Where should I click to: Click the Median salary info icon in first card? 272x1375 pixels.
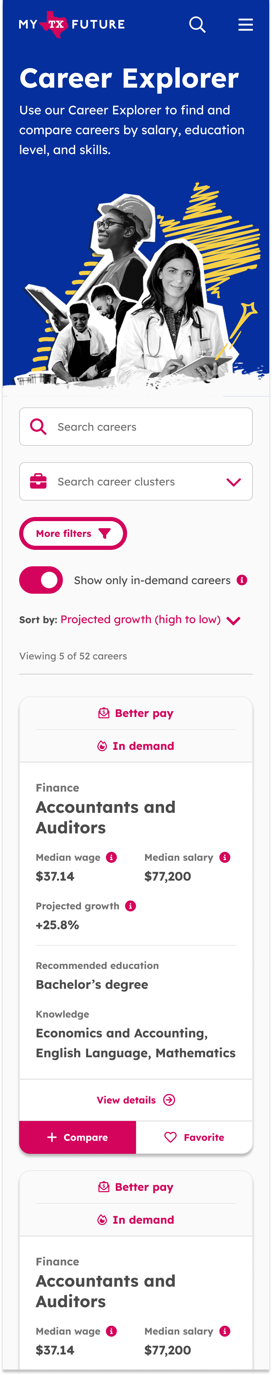tap(225, 857)
